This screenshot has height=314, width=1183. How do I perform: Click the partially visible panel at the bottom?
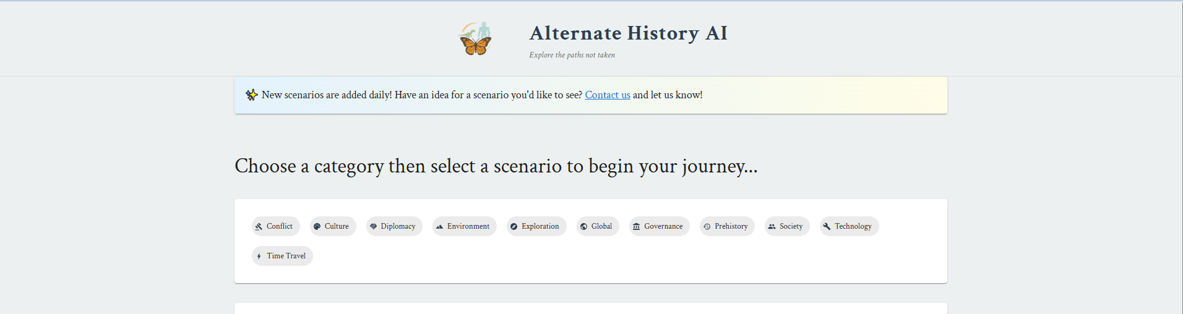590,308
